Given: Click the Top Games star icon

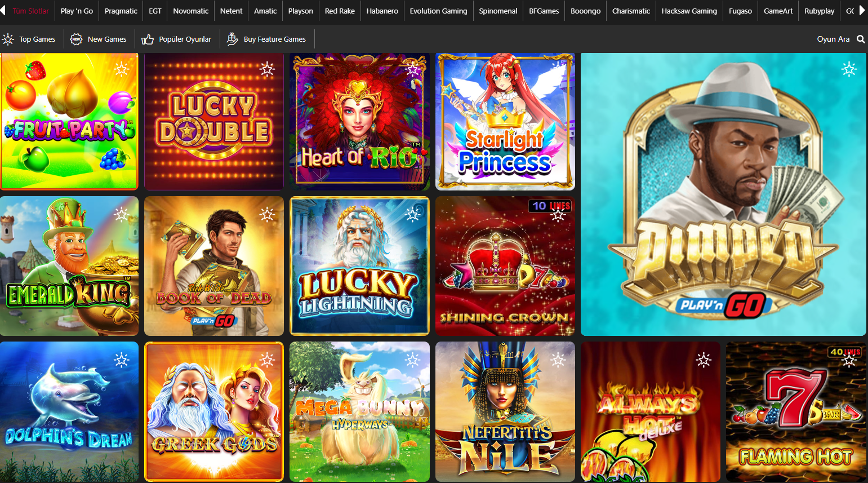Looking at the screenshot, I should [8, 39].
